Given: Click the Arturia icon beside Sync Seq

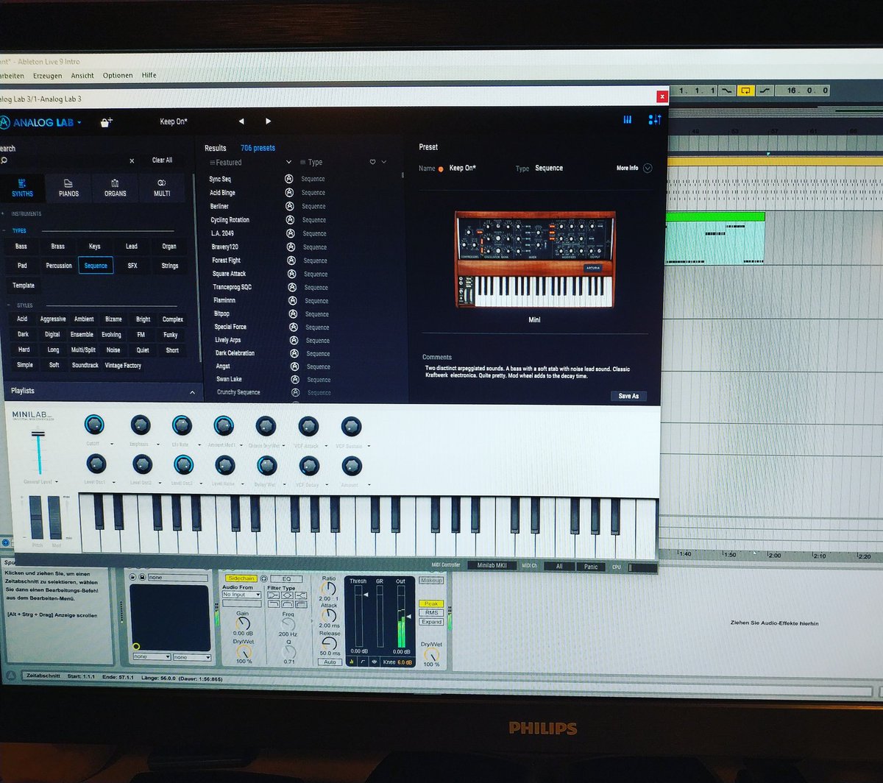Looking at the screenshot, I should coord(288,179).
